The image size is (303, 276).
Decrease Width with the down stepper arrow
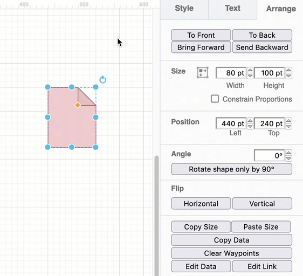click(x=250, y=75)
